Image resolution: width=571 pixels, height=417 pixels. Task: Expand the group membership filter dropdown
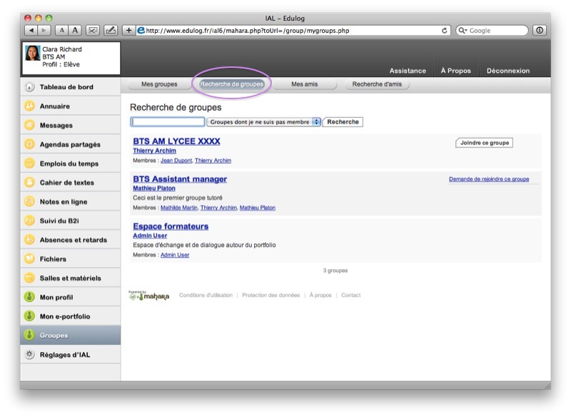[316, 122]
